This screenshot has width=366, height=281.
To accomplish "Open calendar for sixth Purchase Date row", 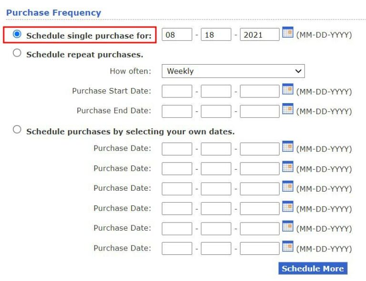I will tap(287, 246).
